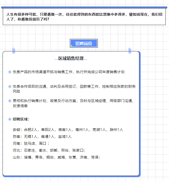Click the bullet icon beside 招聘区域

click(x=10, y=119)
